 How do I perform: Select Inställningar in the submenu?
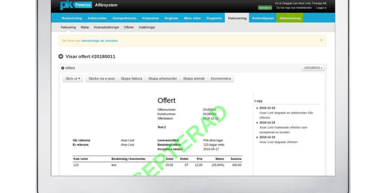pos(147,28)
